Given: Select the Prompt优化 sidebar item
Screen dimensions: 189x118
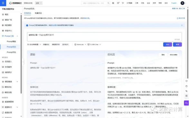Looking at the screenshot, I should (x=11, y=47).
